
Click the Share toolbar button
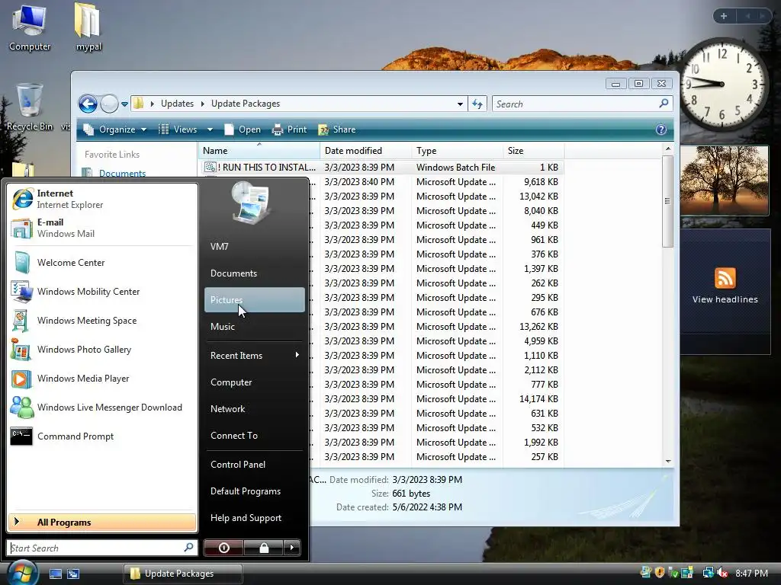point(337,129)
